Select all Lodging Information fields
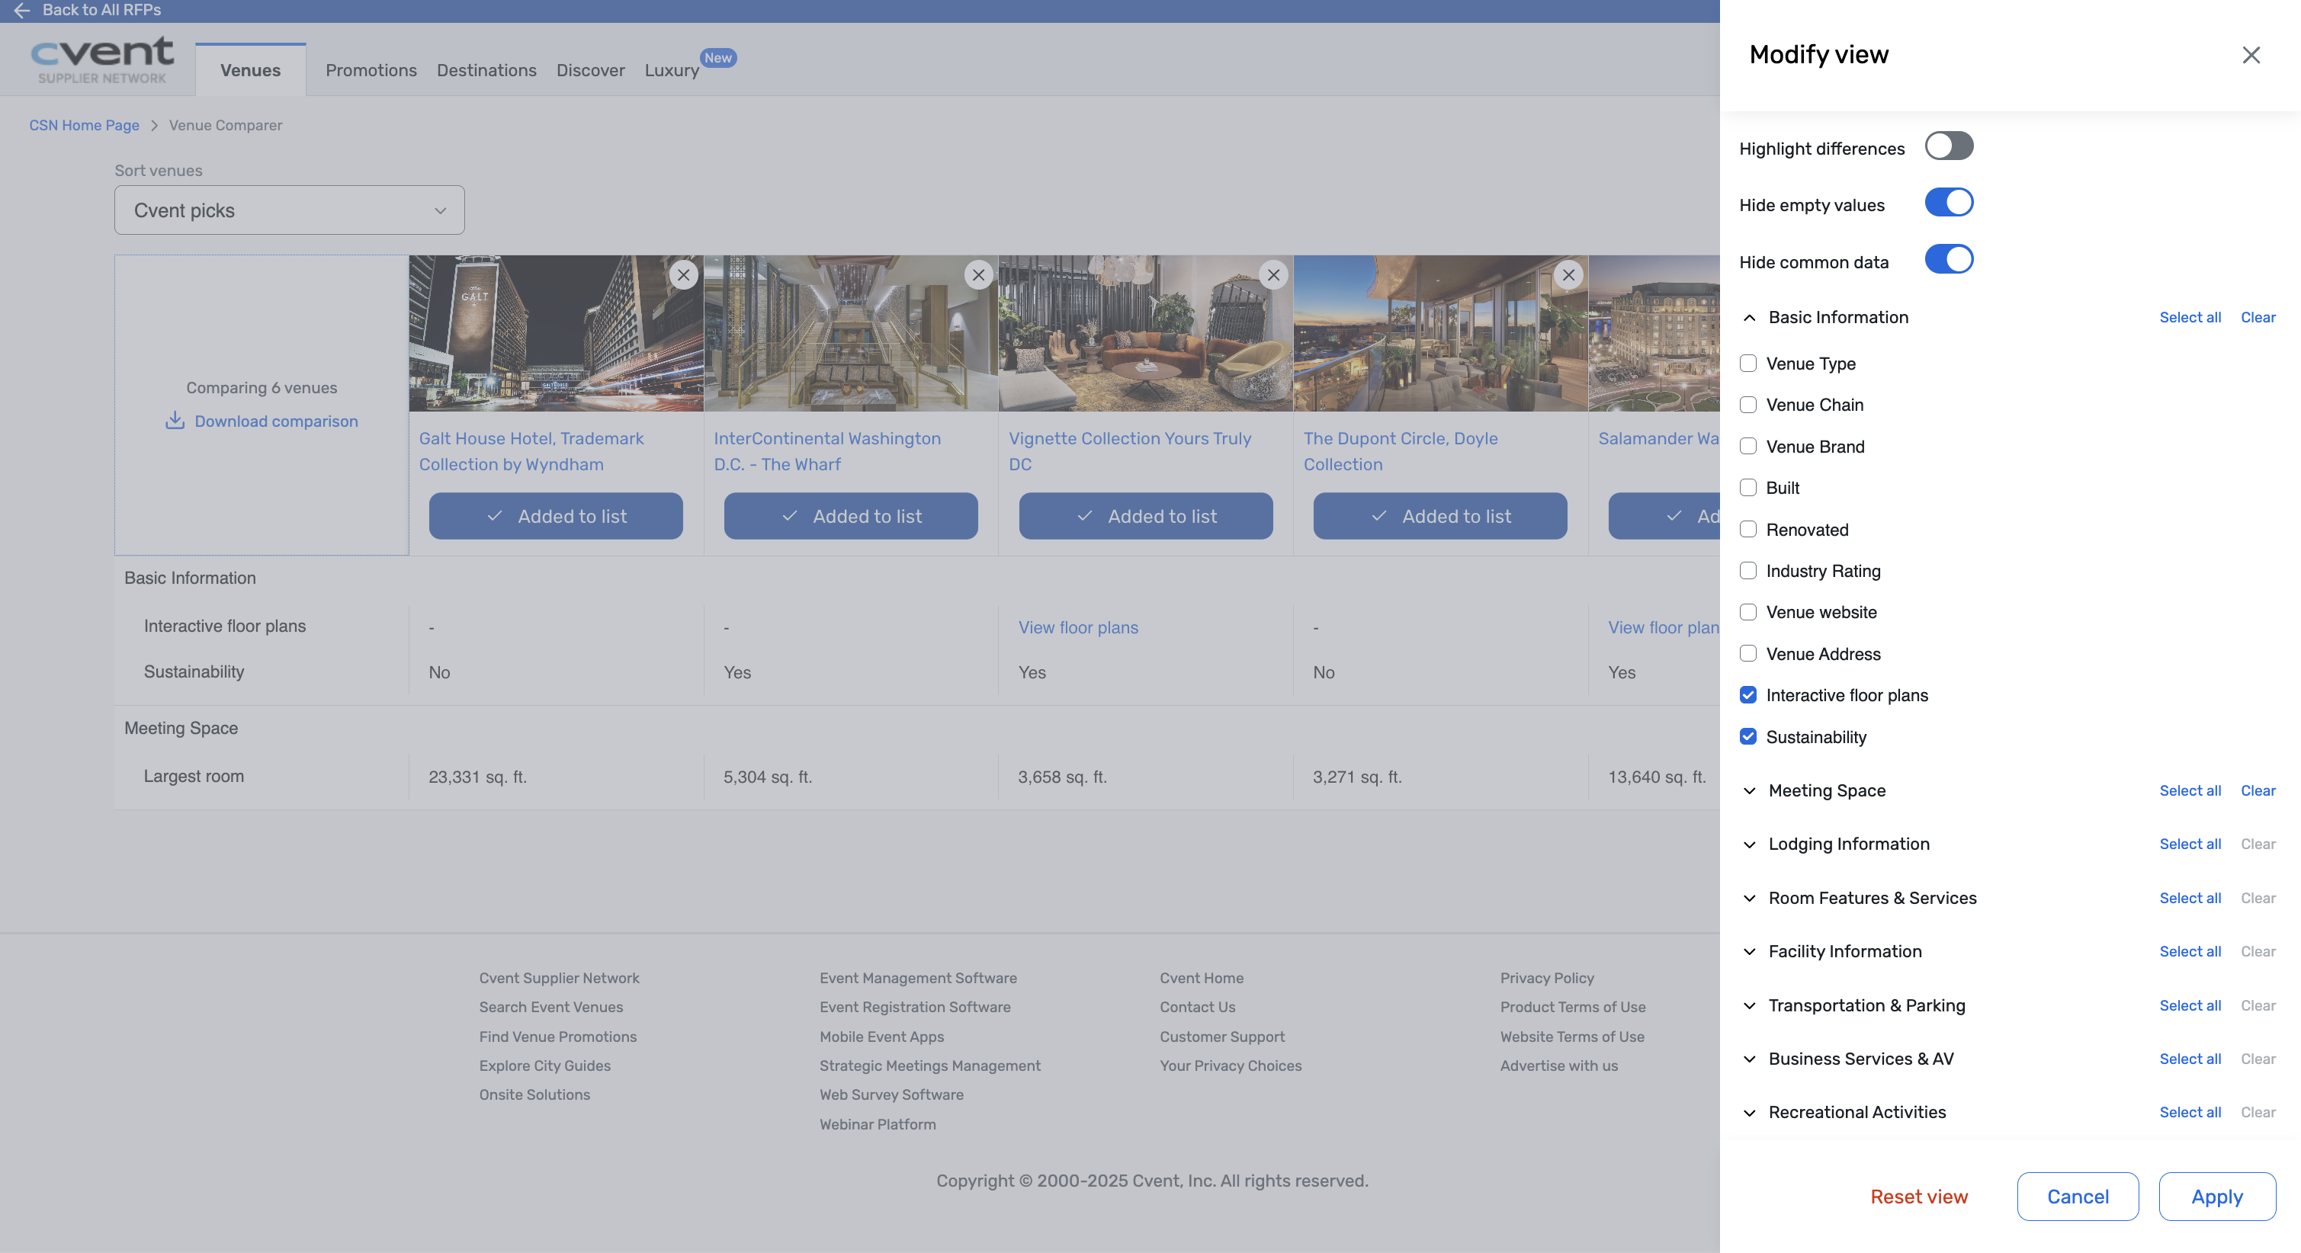 tap(2190, 844)
